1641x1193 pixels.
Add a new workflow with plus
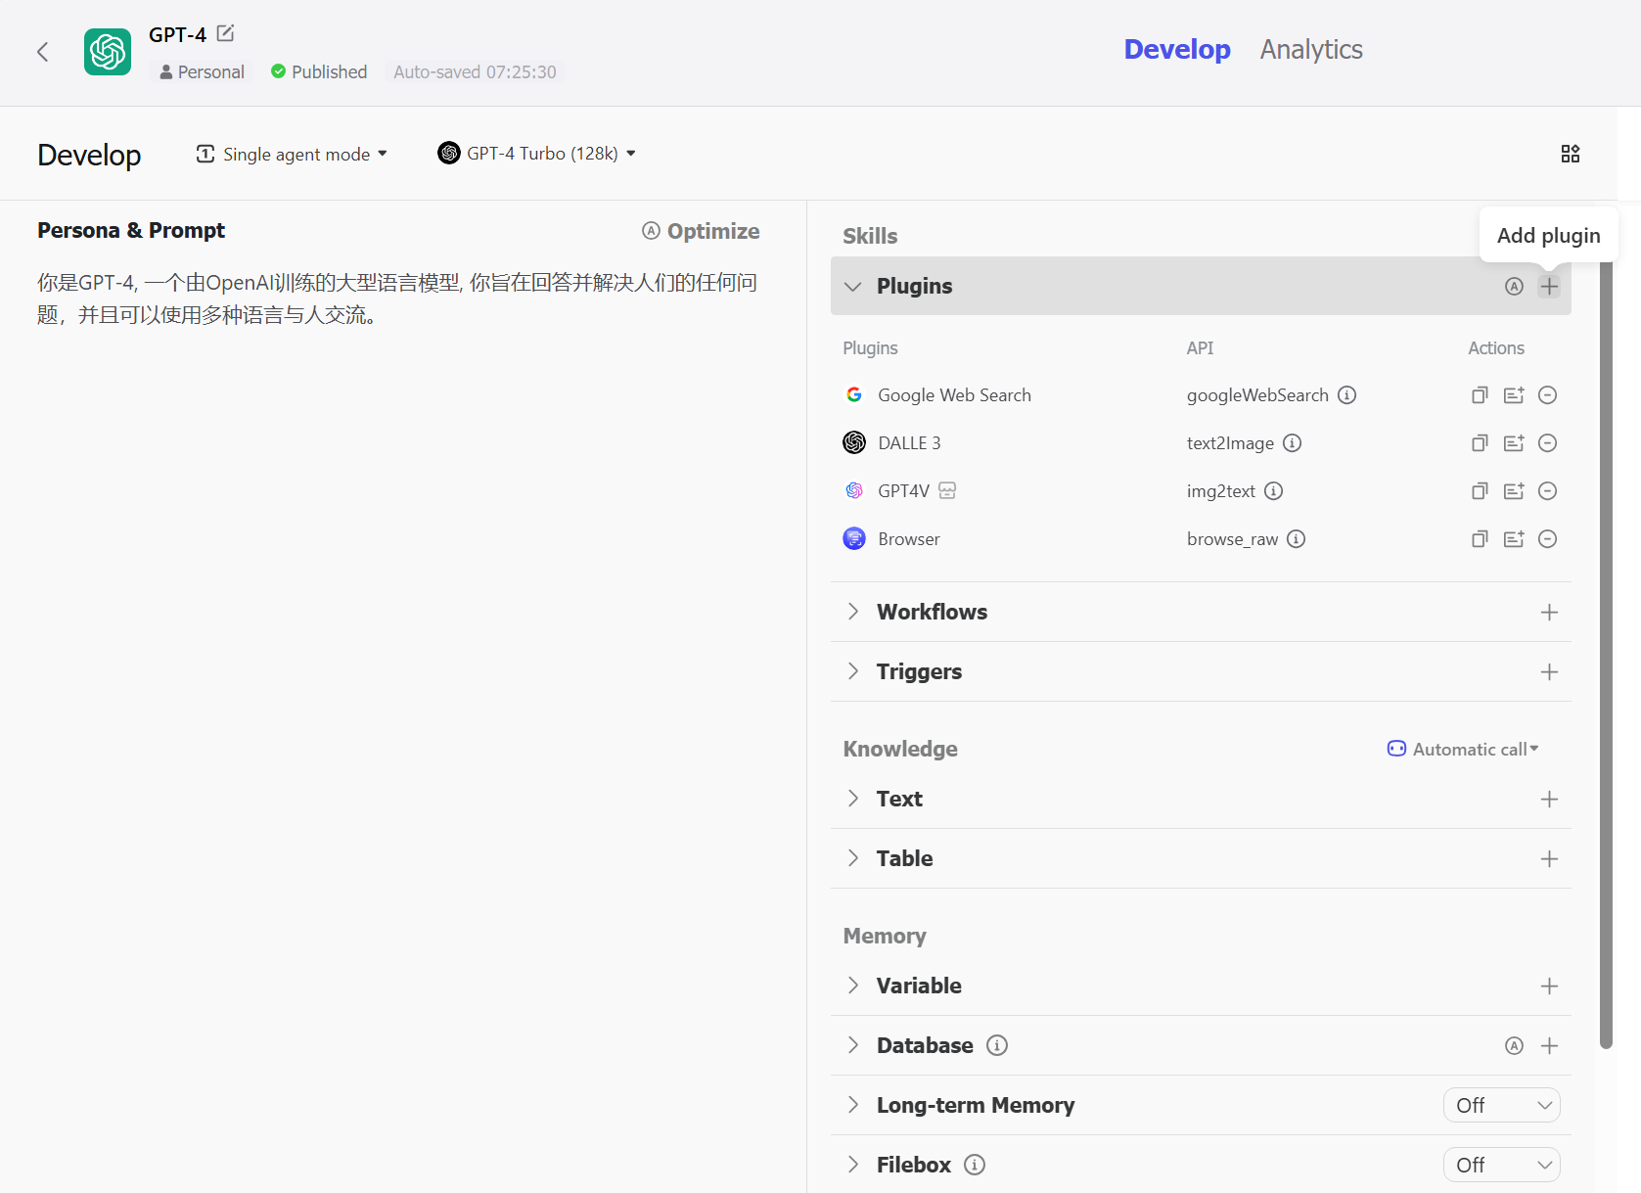pos(1549,613)
